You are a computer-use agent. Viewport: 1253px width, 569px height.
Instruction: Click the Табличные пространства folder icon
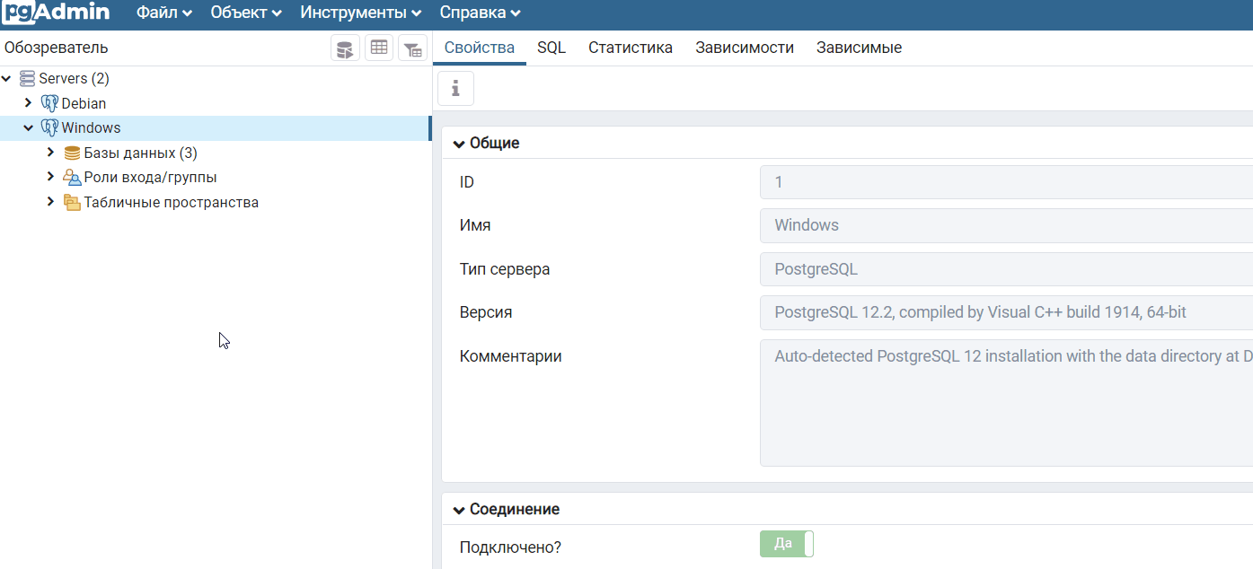[72, 203]
